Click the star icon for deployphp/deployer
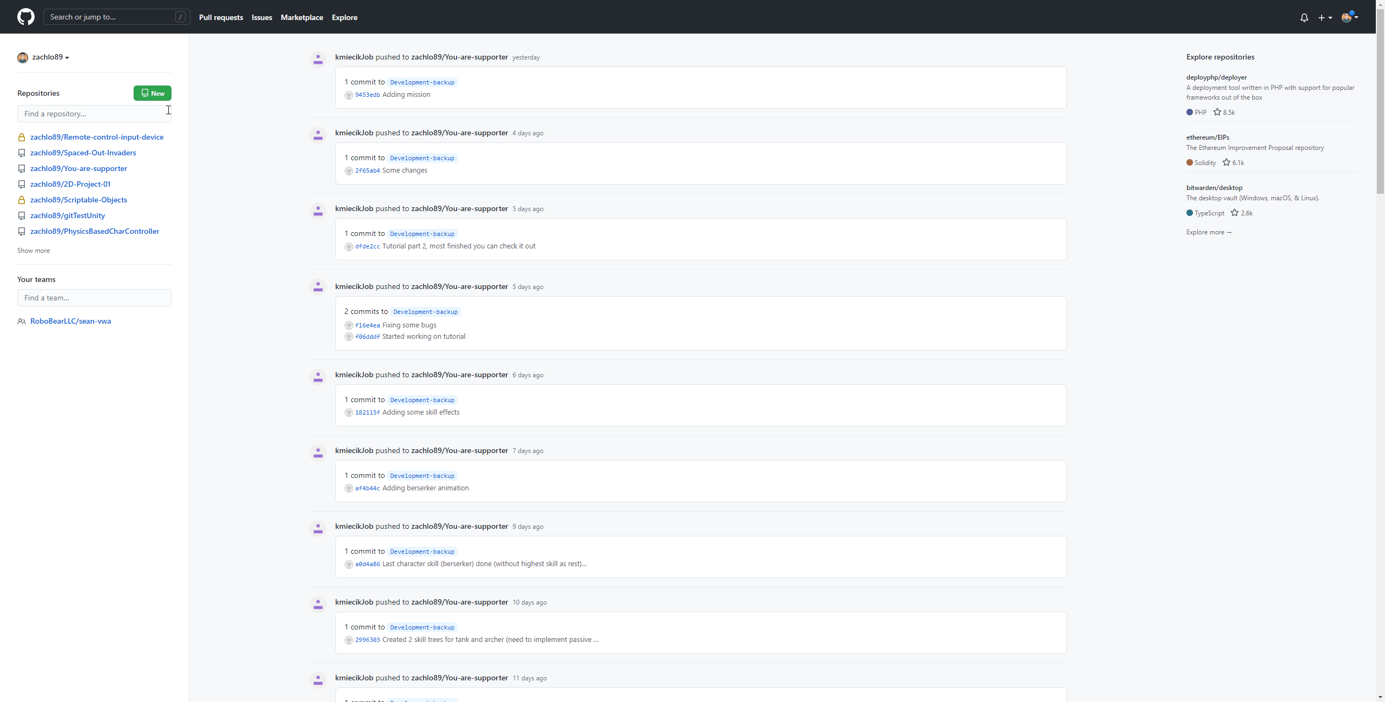 tap(1217, 112)
